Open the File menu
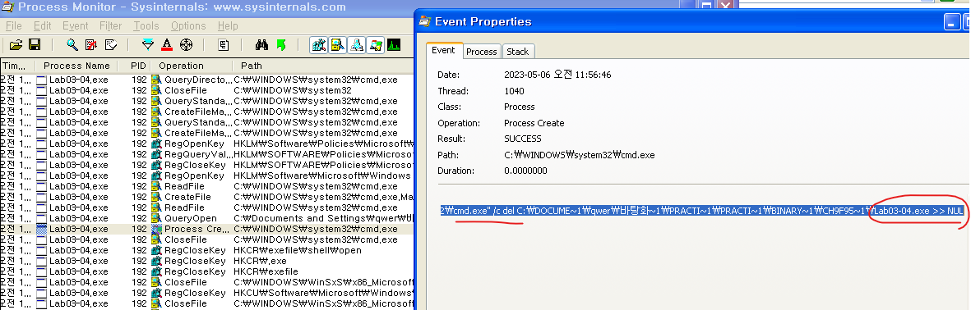The image size is (971, 310). point(13,26)
